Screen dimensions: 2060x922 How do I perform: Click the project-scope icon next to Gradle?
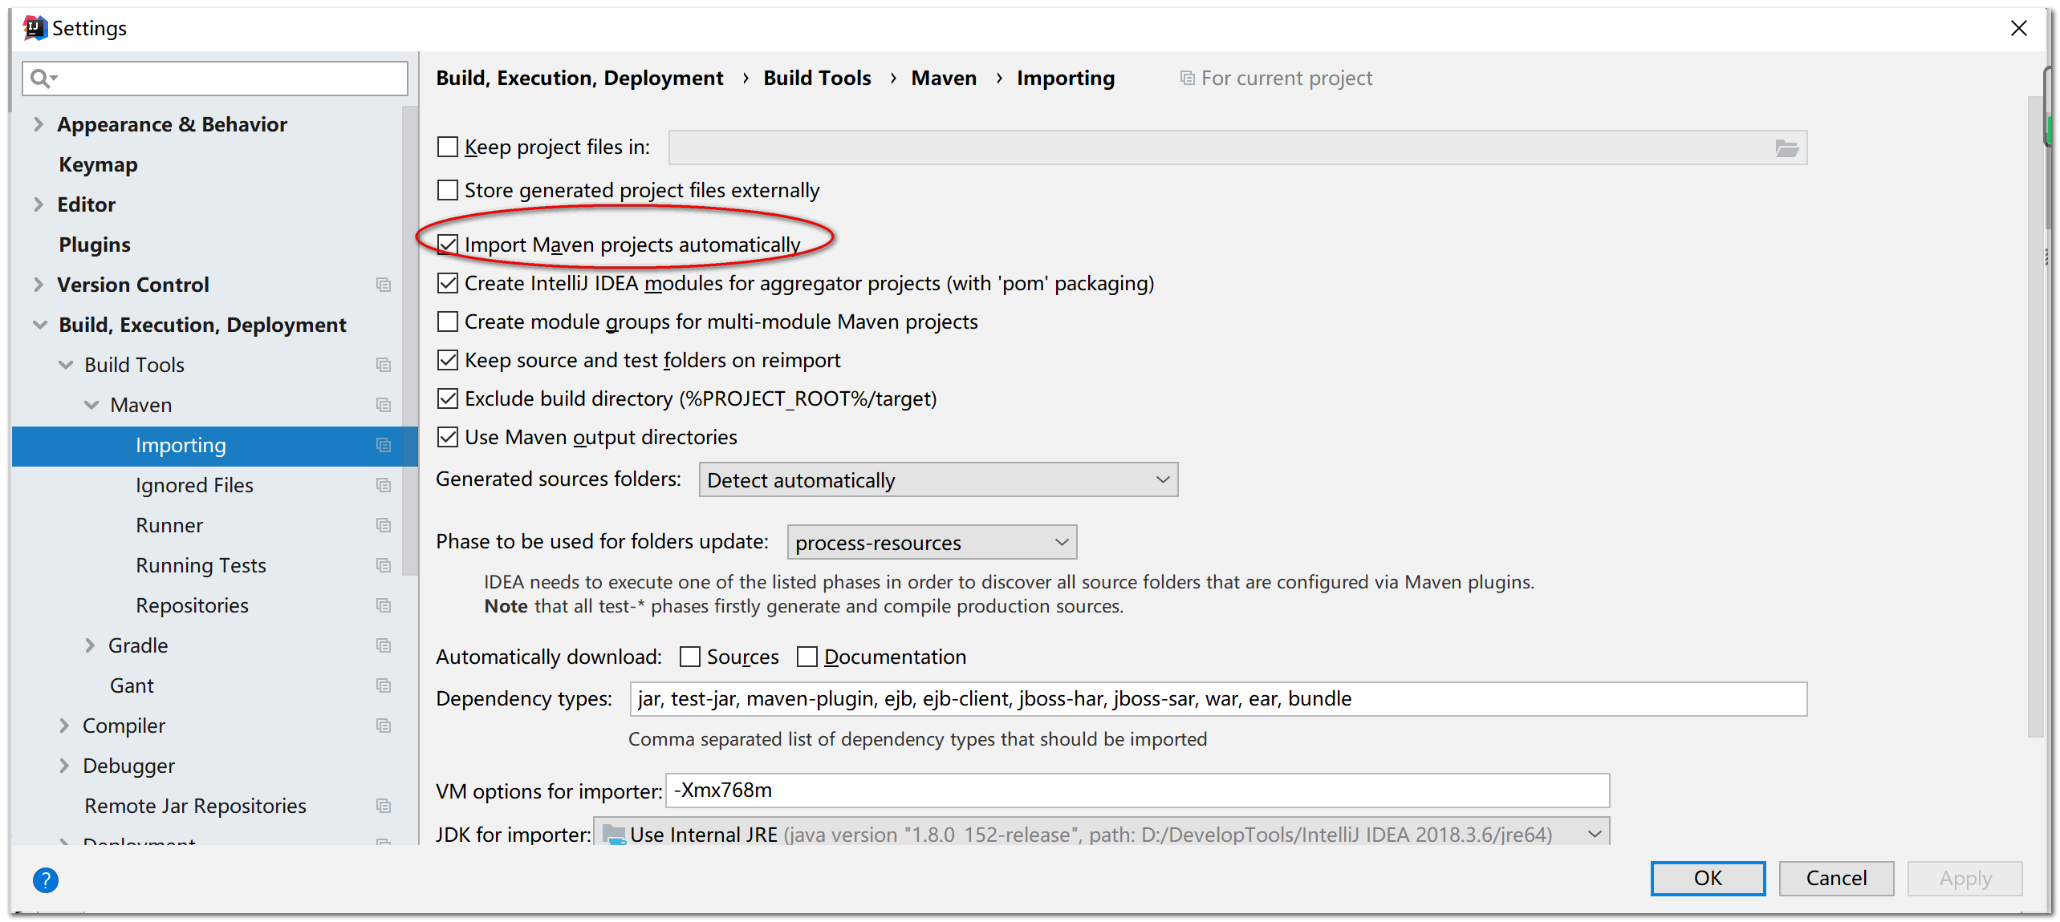click(x=384, y=645)
